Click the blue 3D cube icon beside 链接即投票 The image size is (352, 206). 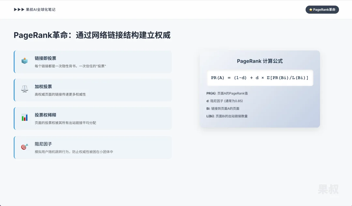(x=25, y=60)
